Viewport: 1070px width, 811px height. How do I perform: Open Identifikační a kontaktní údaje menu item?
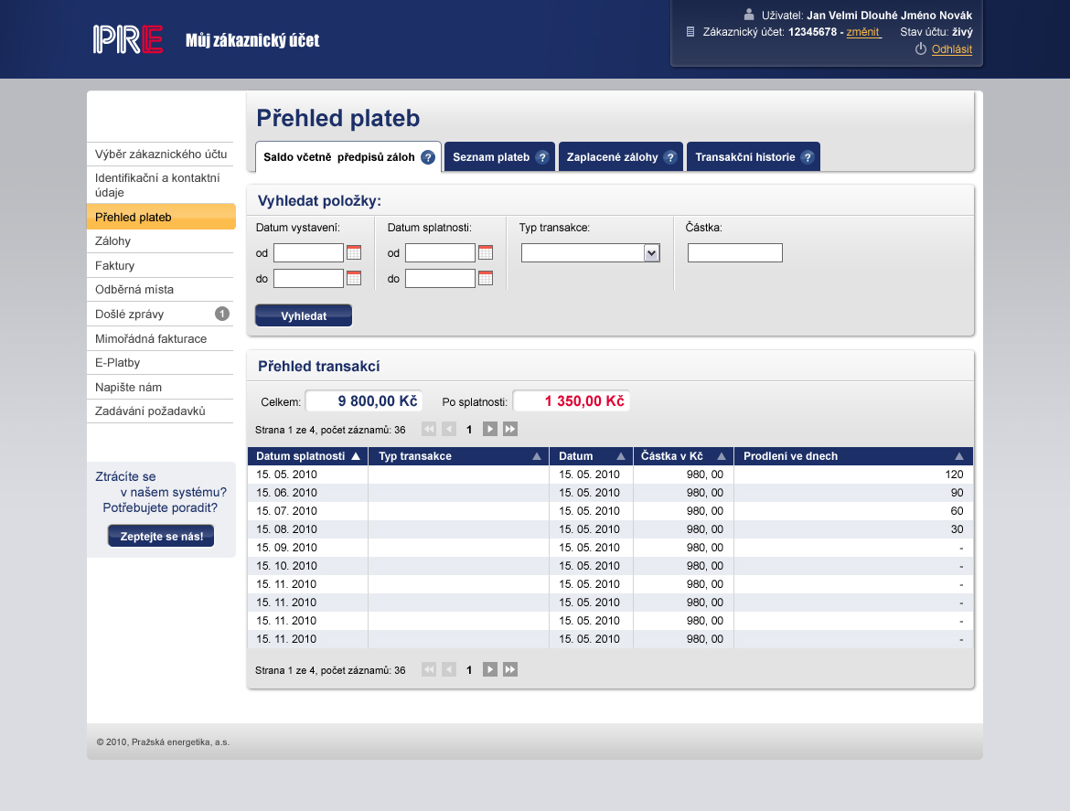click(x=160, y=185)
